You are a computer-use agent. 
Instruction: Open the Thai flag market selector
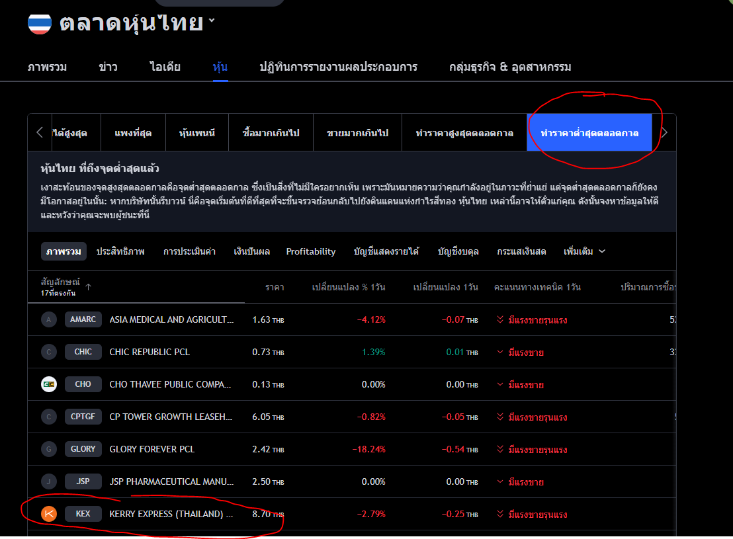click(x=39, y=24)
